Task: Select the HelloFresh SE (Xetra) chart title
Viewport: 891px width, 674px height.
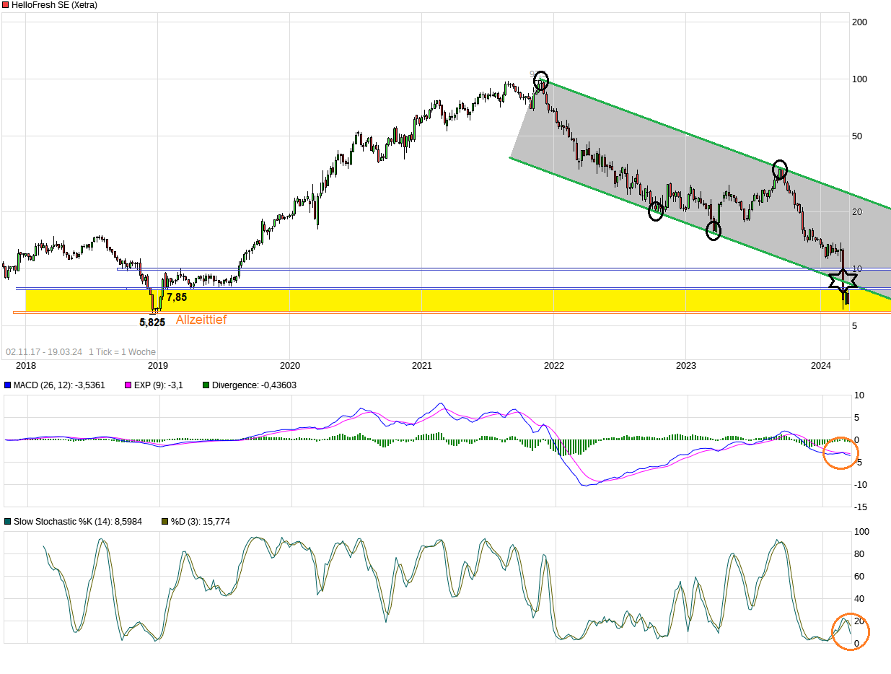Action: pos(54,5)
